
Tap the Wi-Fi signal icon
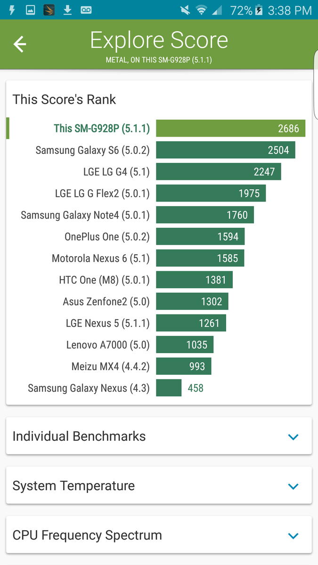coord(202,10)
